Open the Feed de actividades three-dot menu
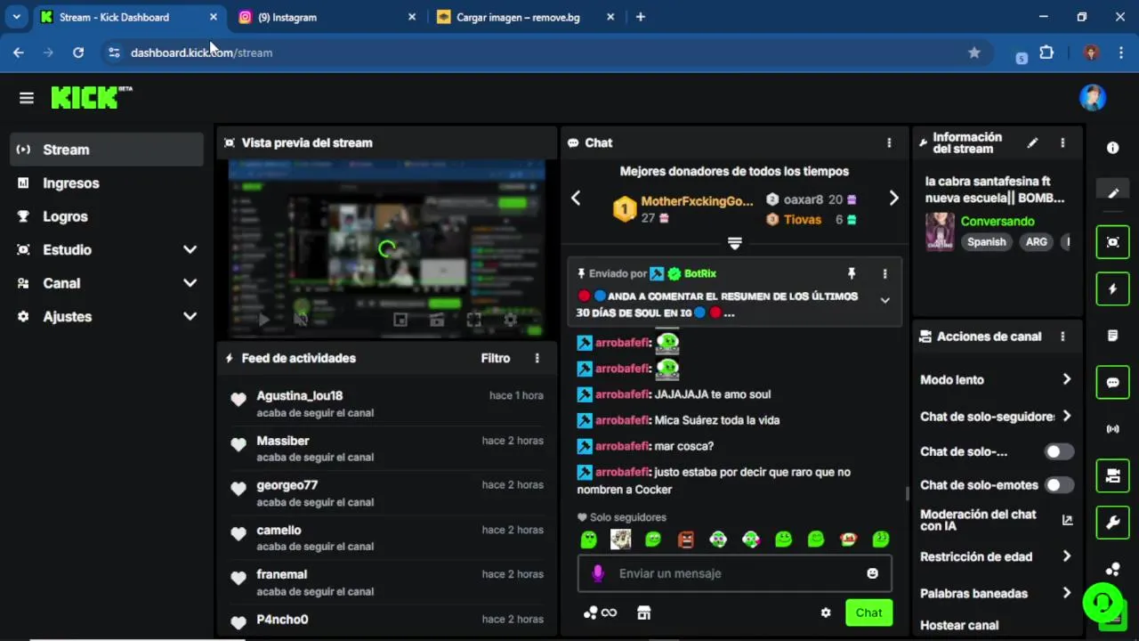 click(x=537, y=358)
